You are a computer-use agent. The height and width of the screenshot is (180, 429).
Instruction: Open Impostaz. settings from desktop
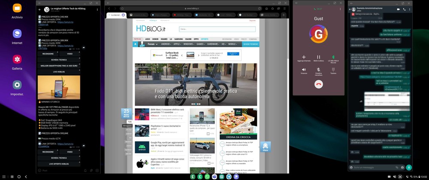(x=17, y=85)
